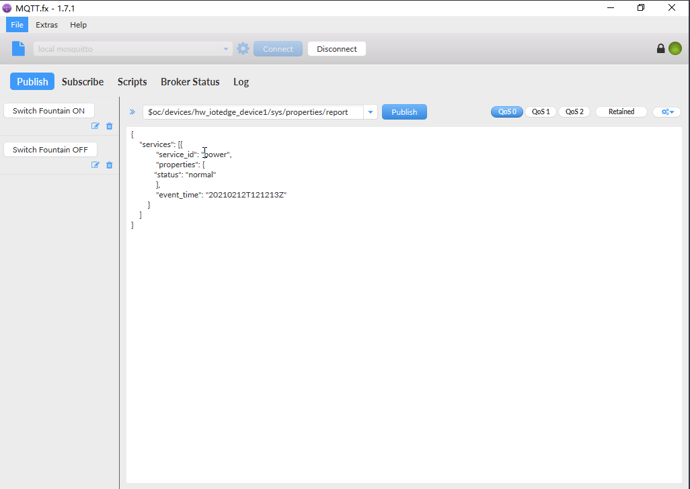Switch to the Broker Status tab
The height and width of the screenshot is (489, 690).
[190, 82]
